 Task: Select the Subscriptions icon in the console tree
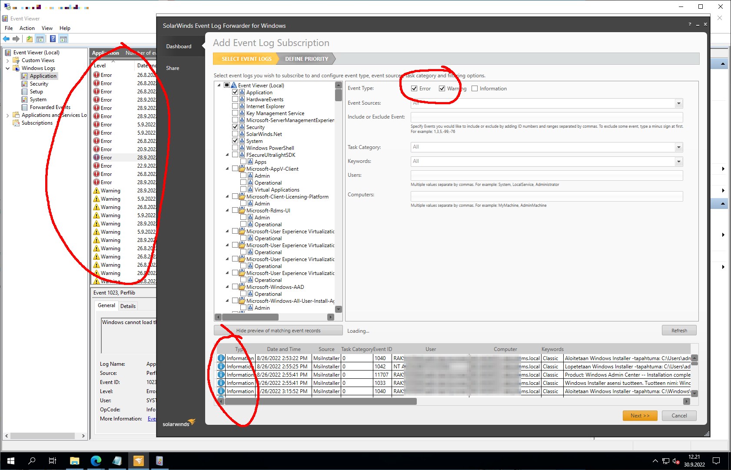pos(16,123)
